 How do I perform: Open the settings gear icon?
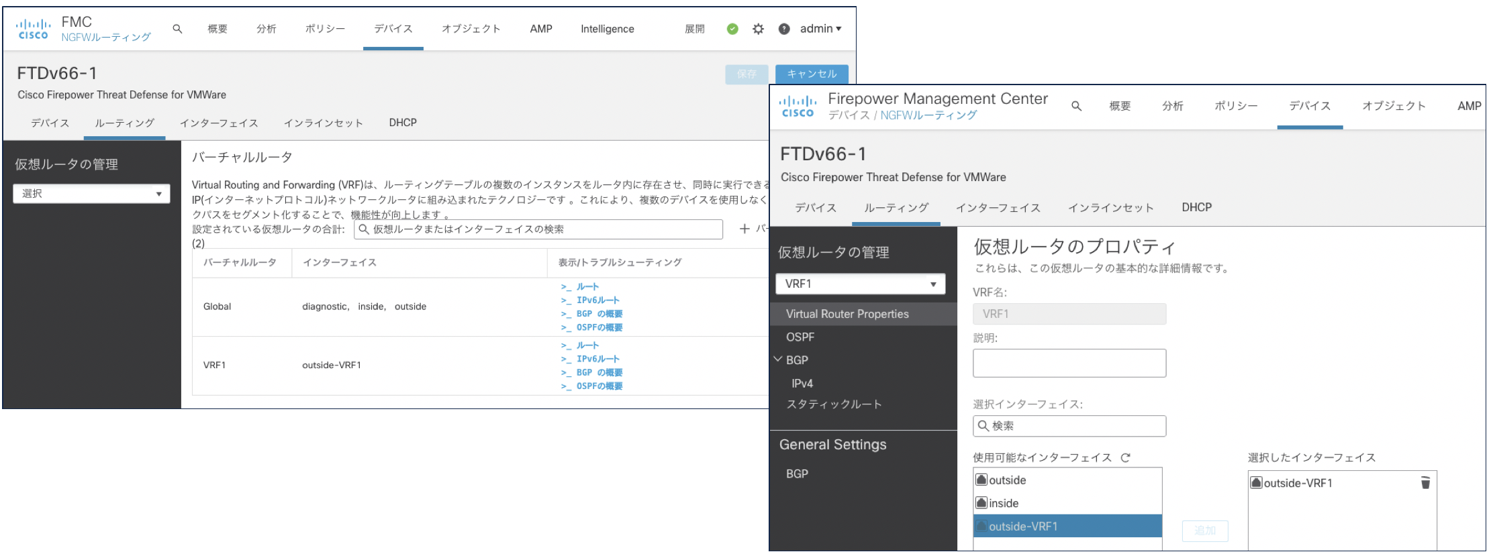pos(758,29)
